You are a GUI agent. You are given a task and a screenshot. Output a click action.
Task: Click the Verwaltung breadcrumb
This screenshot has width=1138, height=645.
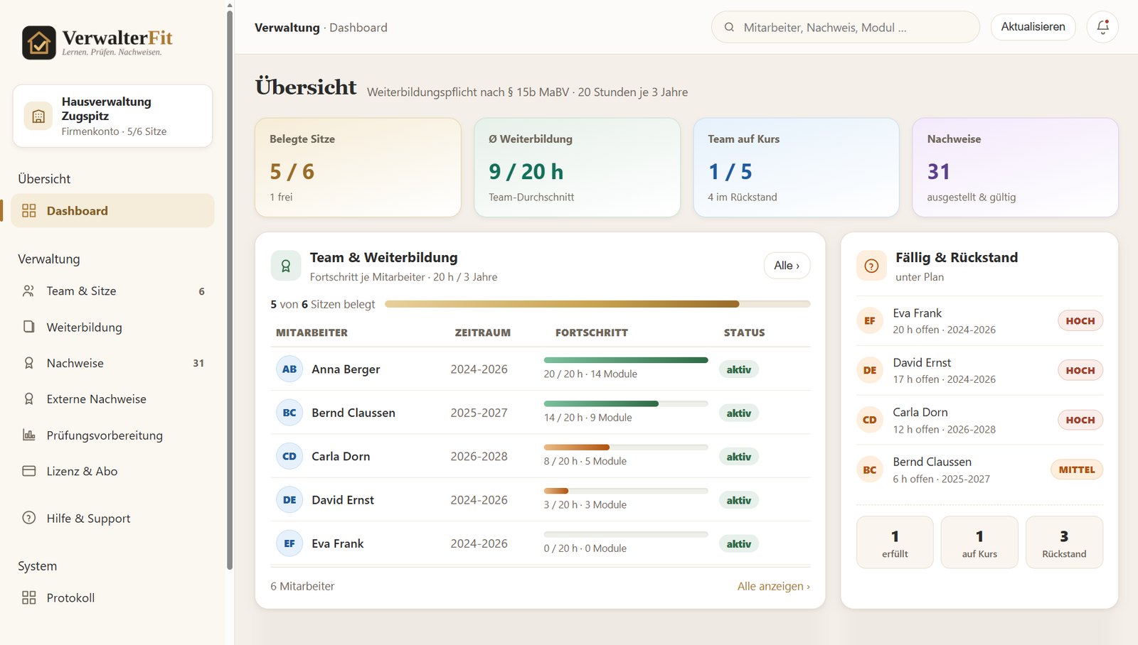pos(287,28)
